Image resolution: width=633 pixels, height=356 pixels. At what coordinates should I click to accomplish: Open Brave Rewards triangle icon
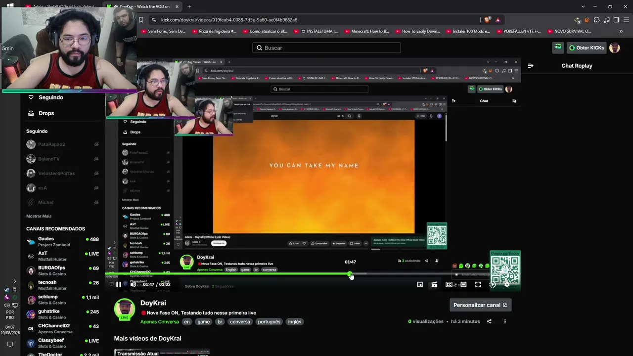click(498, 20)
